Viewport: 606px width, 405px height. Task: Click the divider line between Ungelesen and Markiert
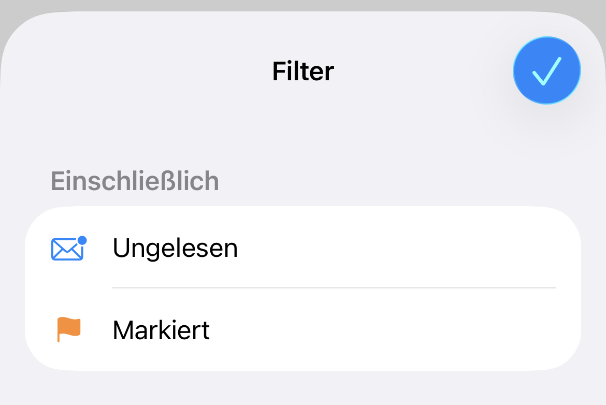pyautogui.click(x=334, y=287)
